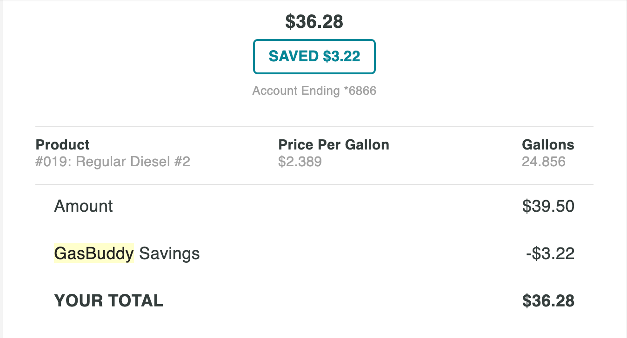Click the Amount row label
Image resolution: width=627 pixels, height=338 pixels.
pyautogui.click(x=84, y=206)
